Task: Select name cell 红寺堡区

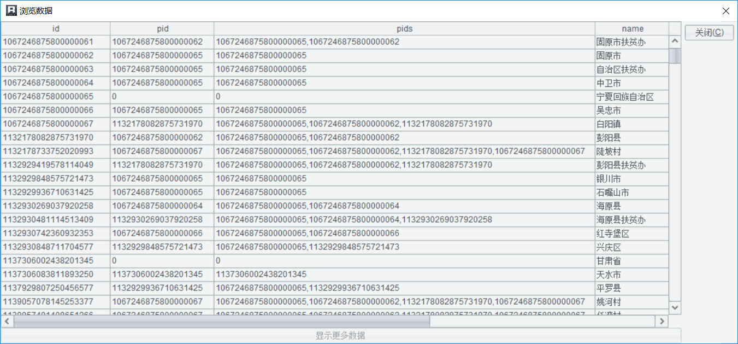Action: [x=632, y=234]
